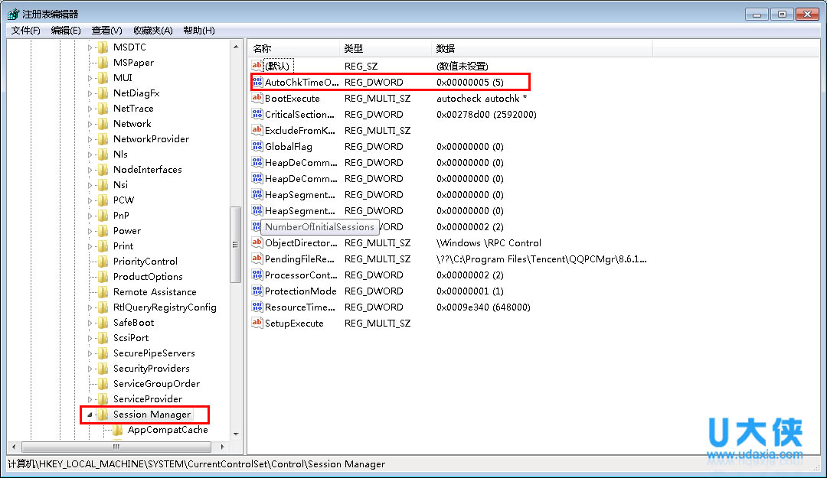Screen dimensions: 827x478
Task: Click the registry editor icon in title bar
Action: point(12,13)
